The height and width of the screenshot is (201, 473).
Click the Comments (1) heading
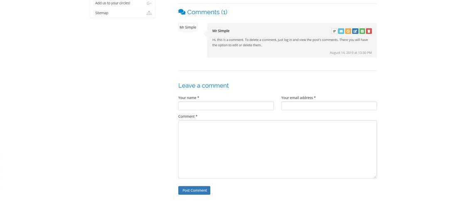pos(207,12)
